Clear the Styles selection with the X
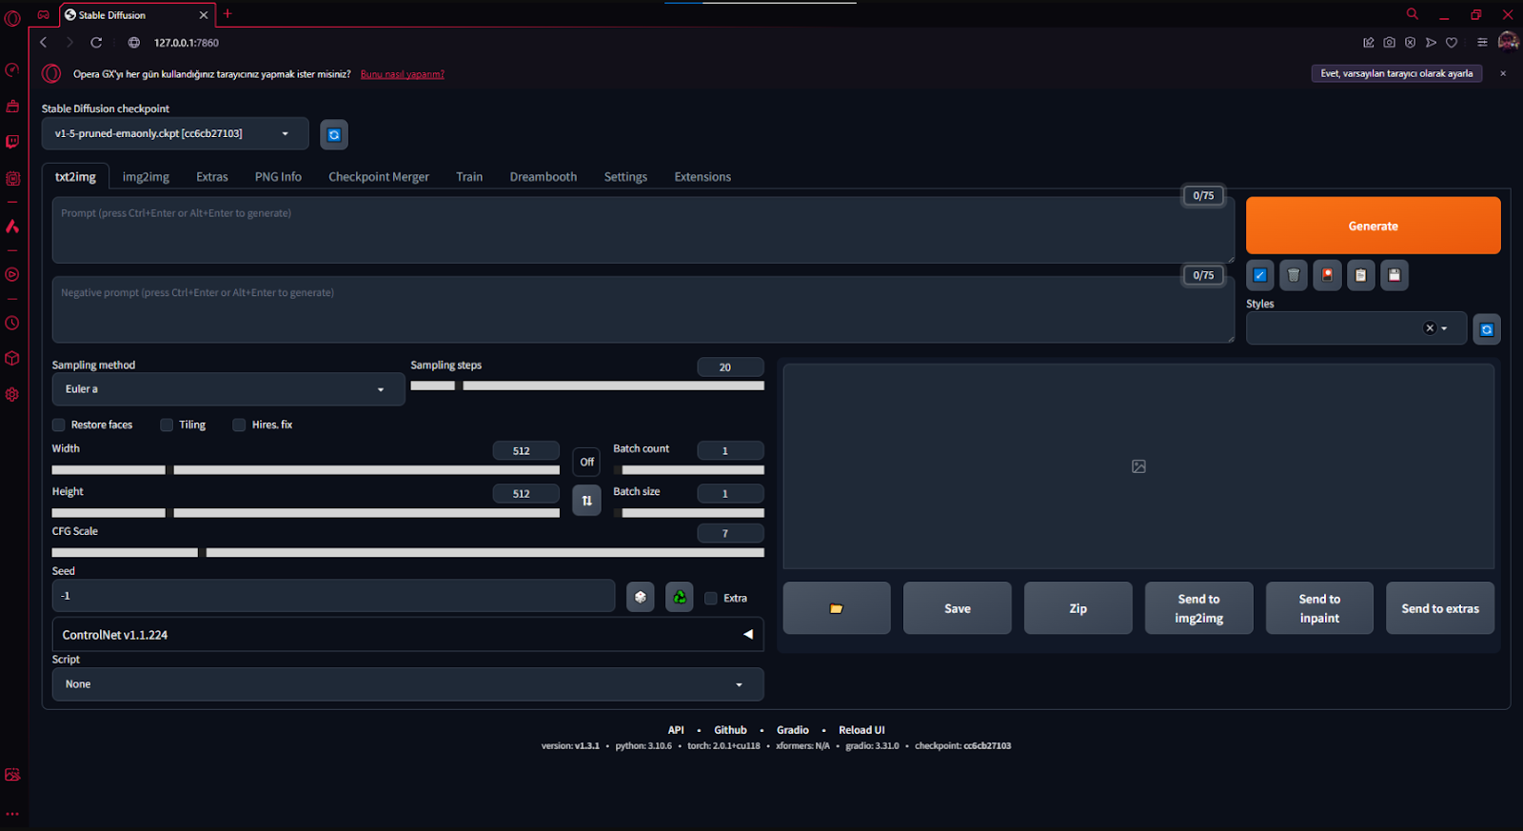The width and height of the screenshot is (1523, 831). [1430, 328]
